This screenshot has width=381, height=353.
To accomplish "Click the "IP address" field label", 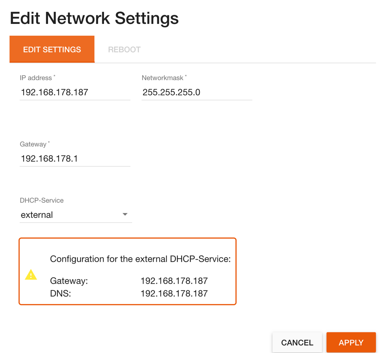I will click(36, 78).
